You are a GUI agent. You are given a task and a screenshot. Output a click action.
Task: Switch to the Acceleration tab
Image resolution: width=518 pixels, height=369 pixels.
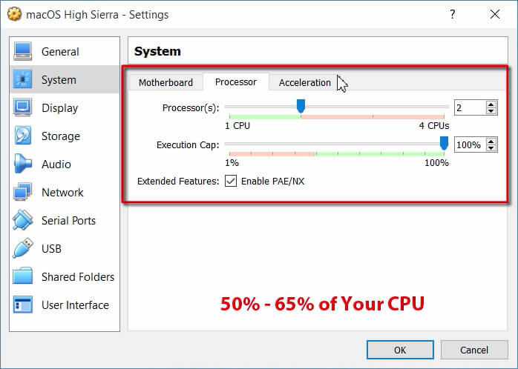(304, 82)
